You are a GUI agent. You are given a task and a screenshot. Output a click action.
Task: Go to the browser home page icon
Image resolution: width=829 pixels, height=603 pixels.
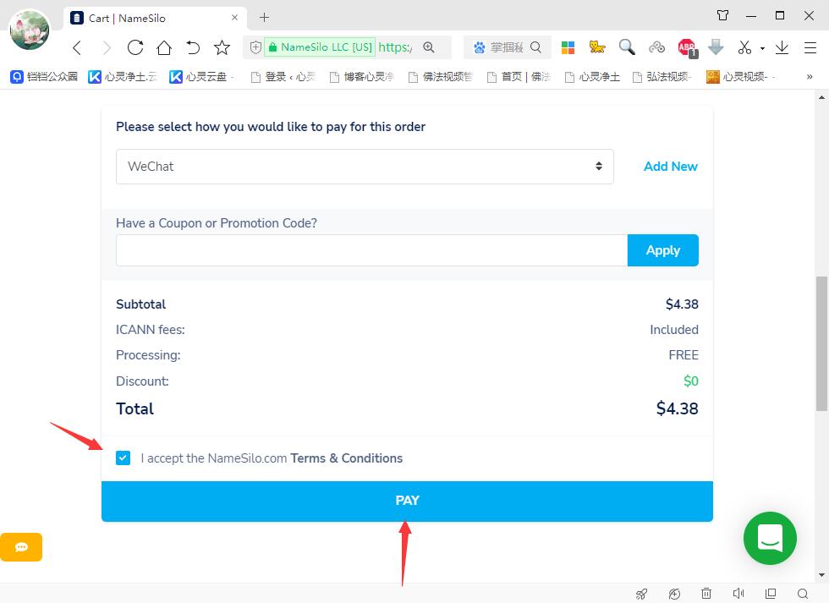164,47
